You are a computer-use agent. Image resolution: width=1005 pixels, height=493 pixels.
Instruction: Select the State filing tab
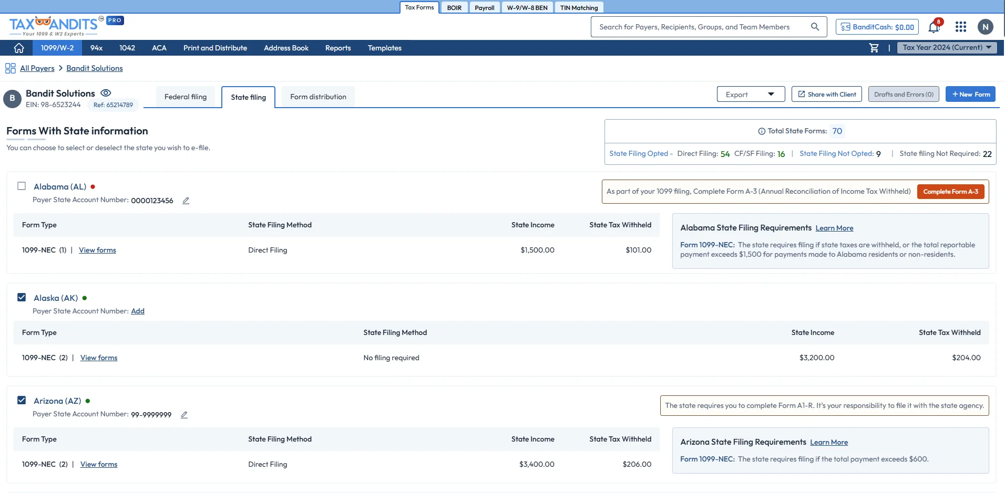tap(248, 97)
